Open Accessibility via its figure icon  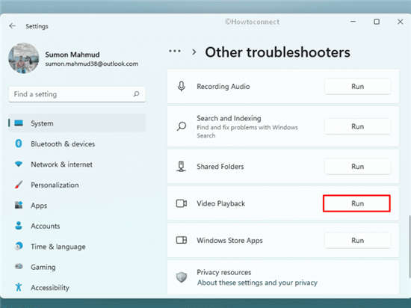19,287
